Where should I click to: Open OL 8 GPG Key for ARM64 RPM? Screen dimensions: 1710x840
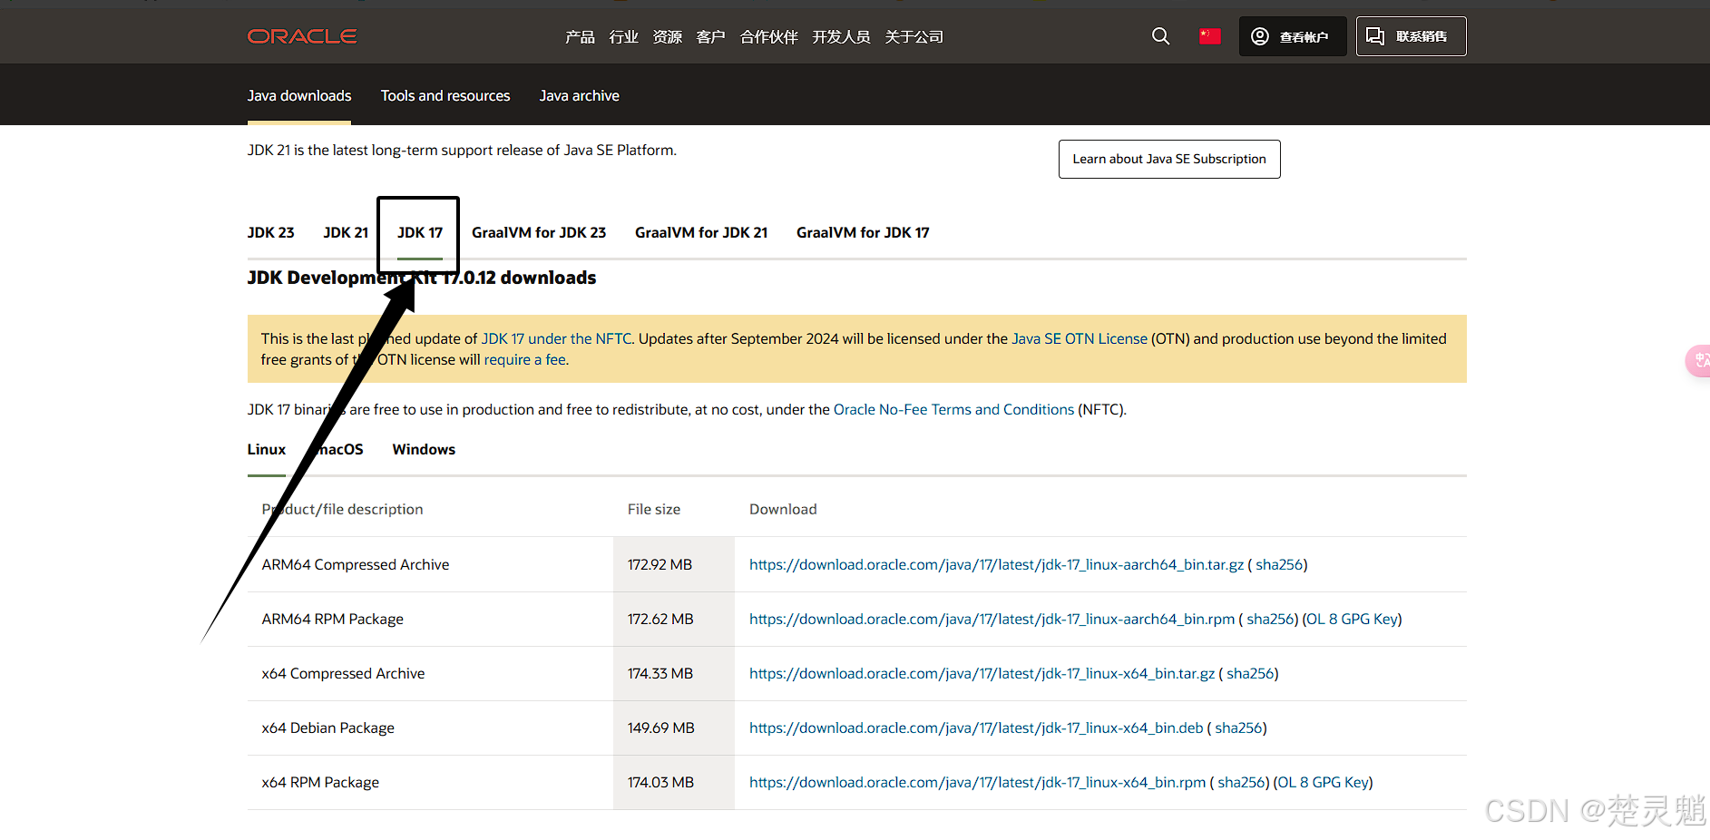1352,619
